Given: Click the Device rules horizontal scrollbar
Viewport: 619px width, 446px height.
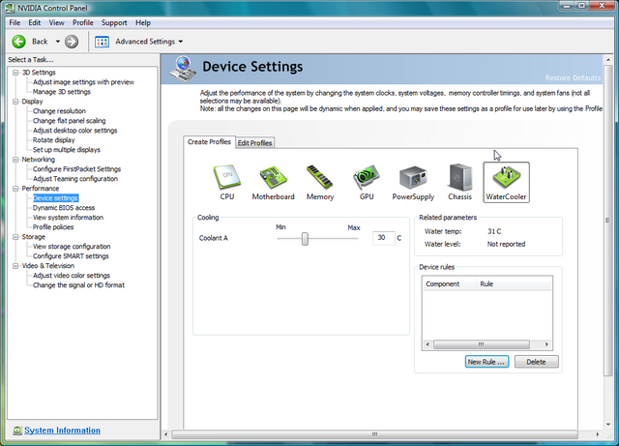Looking at the screenshot, I should (486, 344).
